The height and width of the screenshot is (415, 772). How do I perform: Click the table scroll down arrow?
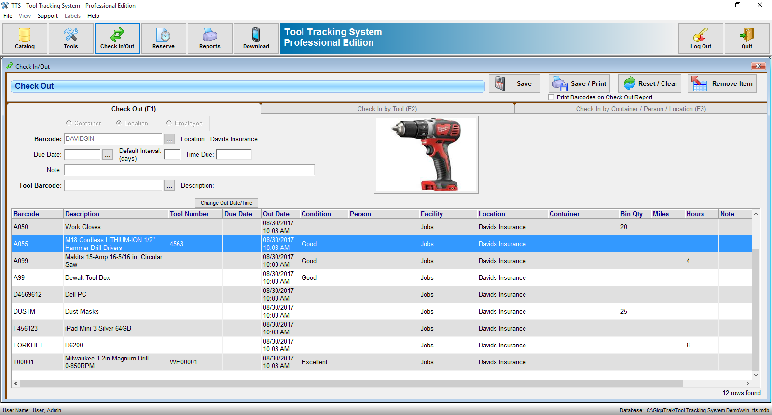tap(756, 375)
